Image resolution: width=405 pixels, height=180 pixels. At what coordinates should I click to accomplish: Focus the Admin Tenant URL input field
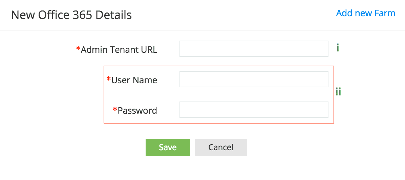254,49
